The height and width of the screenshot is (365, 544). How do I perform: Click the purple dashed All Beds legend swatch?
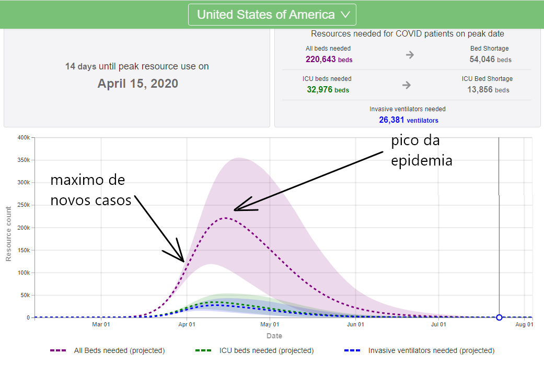(x=58, y=350)
